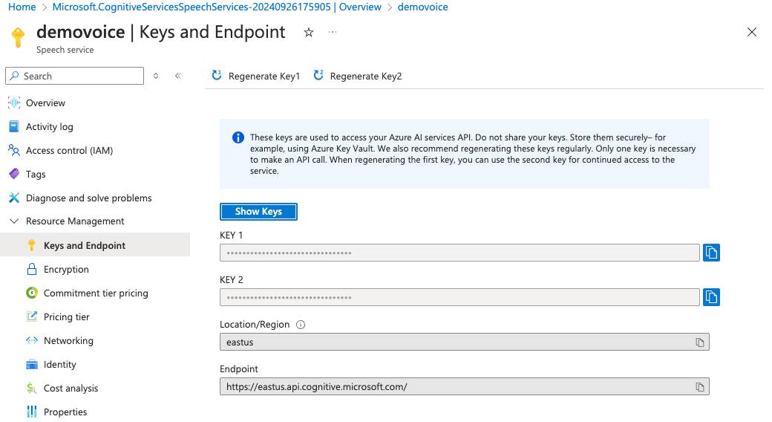Go to Commitment tier pricing
The image size is (772, 422).
(x=96, y=293)
